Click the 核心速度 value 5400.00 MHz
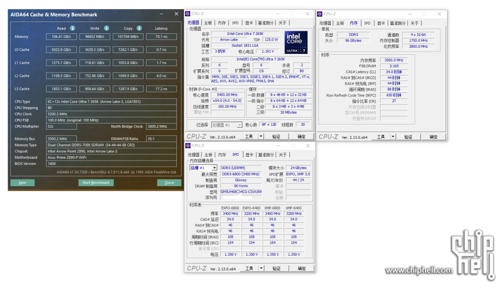502x288 pixels. point(227,95)
